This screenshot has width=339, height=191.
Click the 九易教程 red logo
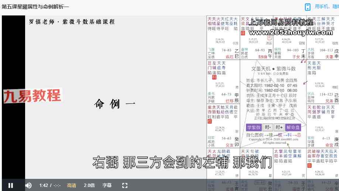click(32, 96)
